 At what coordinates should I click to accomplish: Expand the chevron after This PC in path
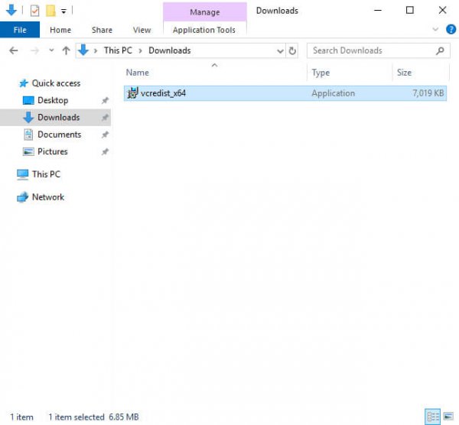coord(141,51)
